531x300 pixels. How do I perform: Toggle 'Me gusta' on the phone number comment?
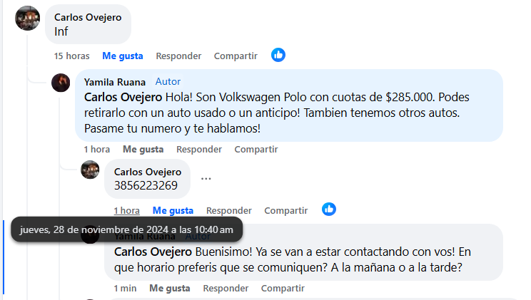point(173,210)
